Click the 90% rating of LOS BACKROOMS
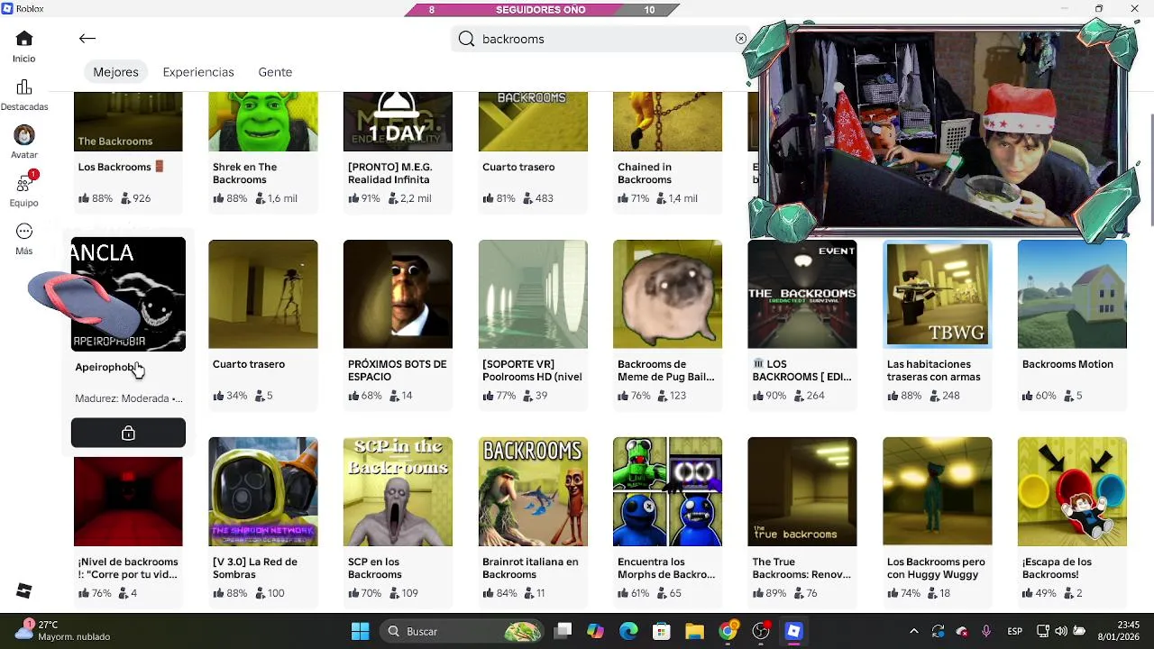The height and width of the screenshot is (649, 1154). coord(769,396)
